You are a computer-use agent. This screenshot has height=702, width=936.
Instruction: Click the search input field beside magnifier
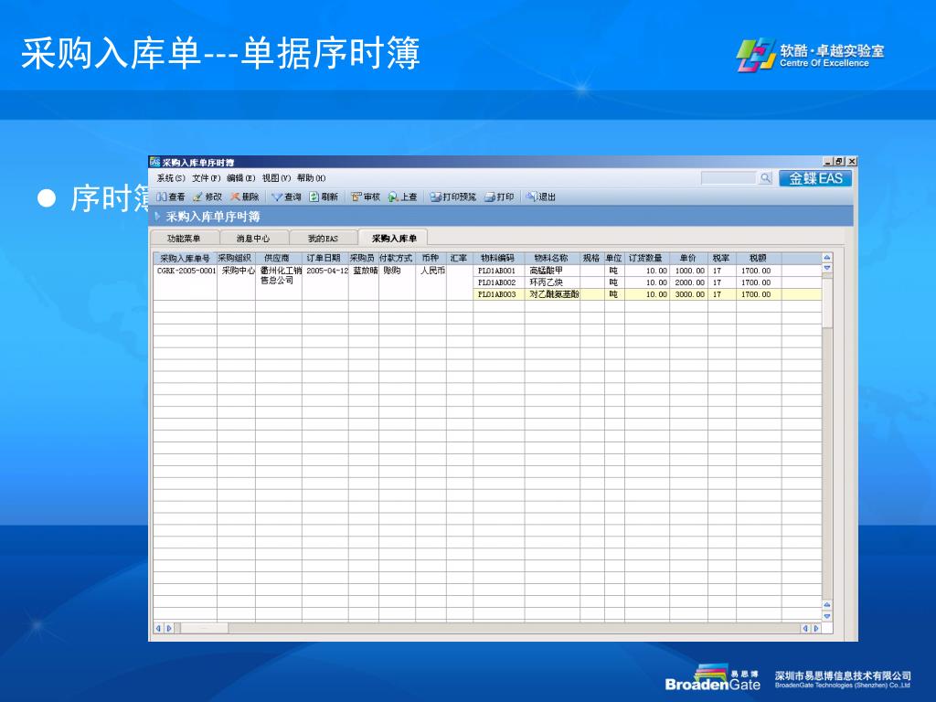729,178
